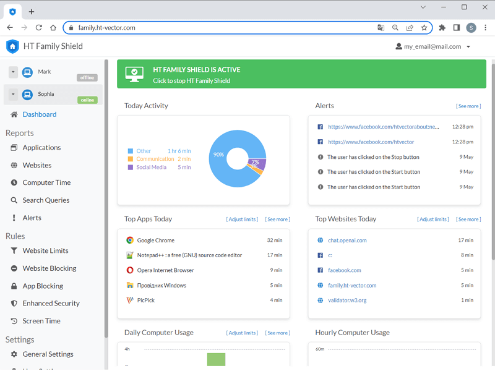Image resolution: width=495 pixels, height=371 pixels.
Task: Click the main page vertical scrollbar
Action: point(493,161)
